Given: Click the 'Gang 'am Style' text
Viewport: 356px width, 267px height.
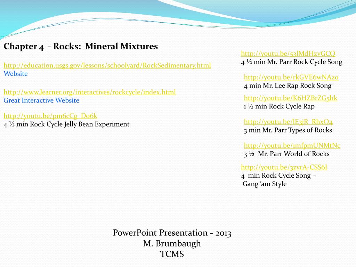Looking at the screenshot, I should pyautogui.click(x=265, y=184).
